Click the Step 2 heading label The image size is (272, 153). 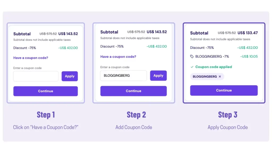point(136,114)
